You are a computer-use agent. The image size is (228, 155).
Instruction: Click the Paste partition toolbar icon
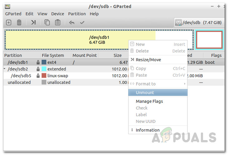(x=58, y=23)
